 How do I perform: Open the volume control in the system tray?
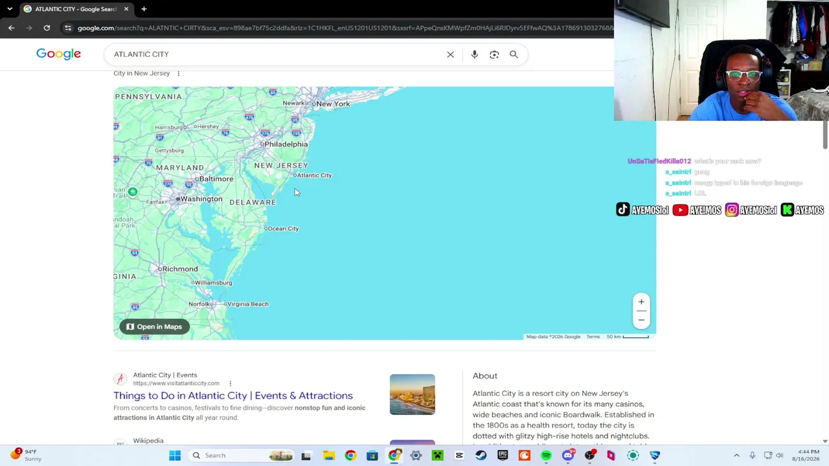coord(780,455)
